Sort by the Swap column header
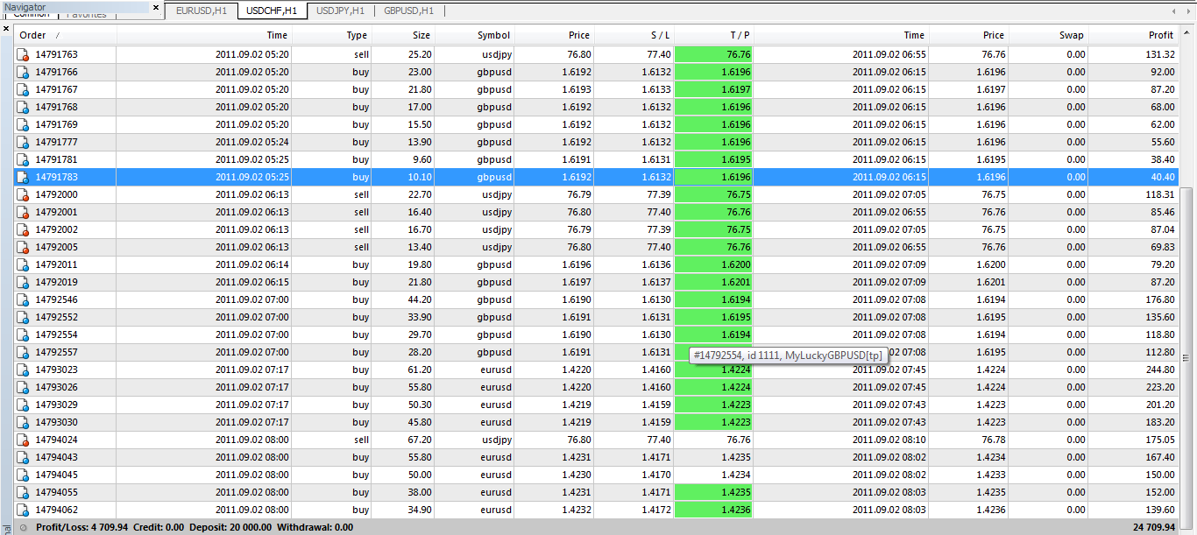 (1047, 35)
